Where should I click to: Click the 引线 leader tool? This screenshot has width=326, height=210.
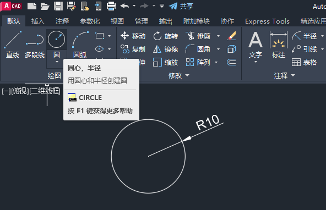pos(305,49)
